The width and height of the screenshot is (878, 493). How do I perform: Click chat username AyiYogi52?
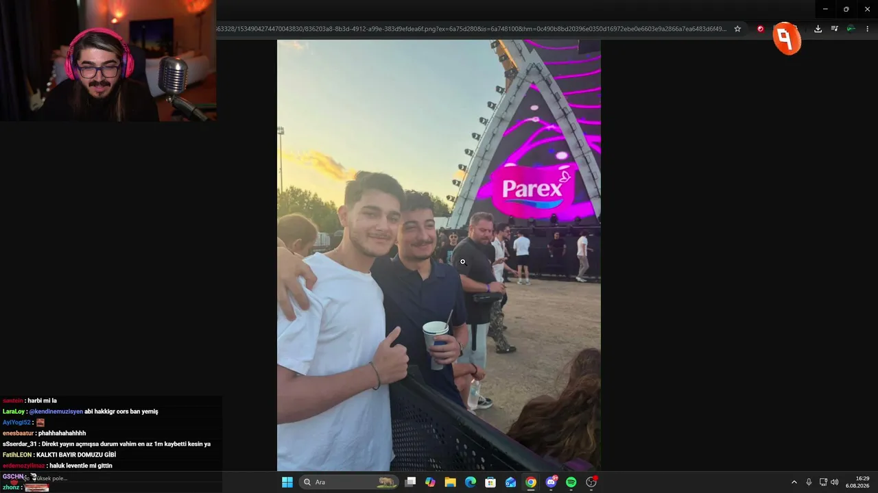tap(16, 422)
